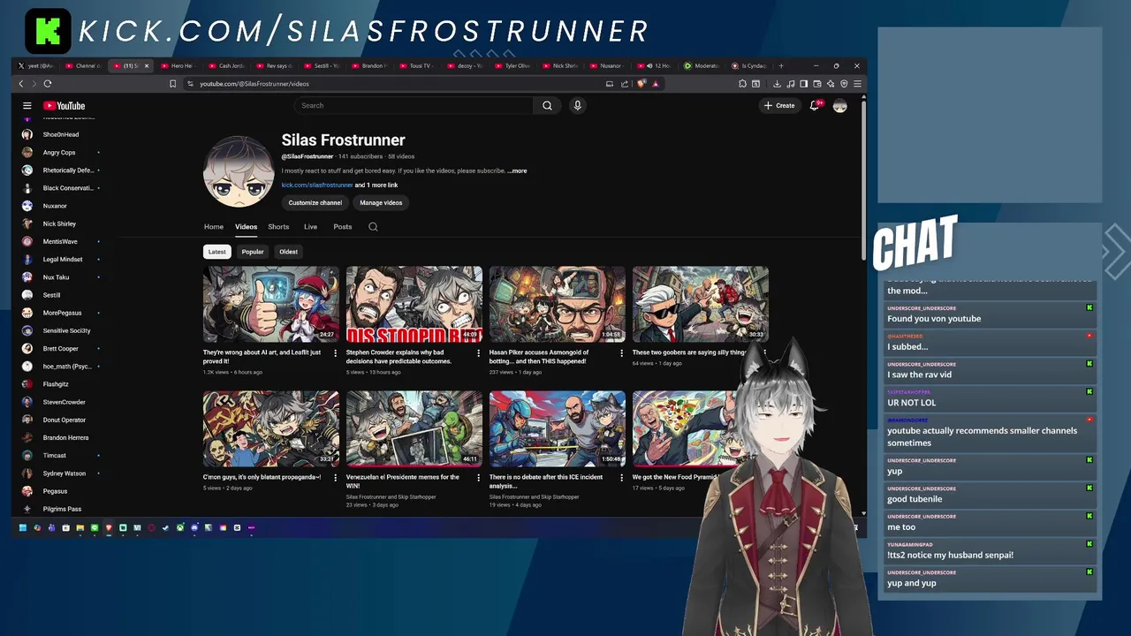Open options for 'Stephen Crowder explains' video
This screenshot has height=636, width=1131.
[x=478, y=353]
